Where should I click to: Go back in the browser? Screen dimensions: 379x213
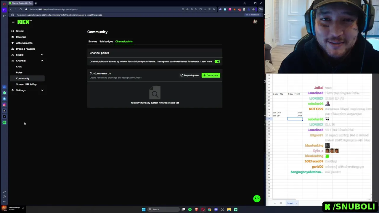tap(11, 9)
